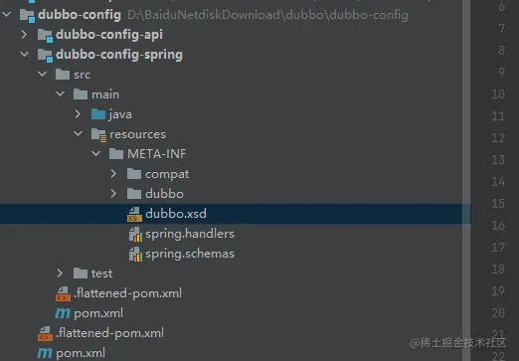Expand the dubbo-config-api module
The width and height of the screenshot is (519, 361).
24,34
